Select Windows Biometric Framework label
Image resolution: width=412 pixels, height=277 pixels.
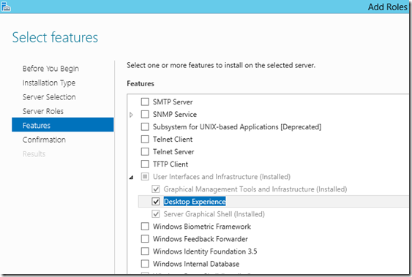[202, 227]
